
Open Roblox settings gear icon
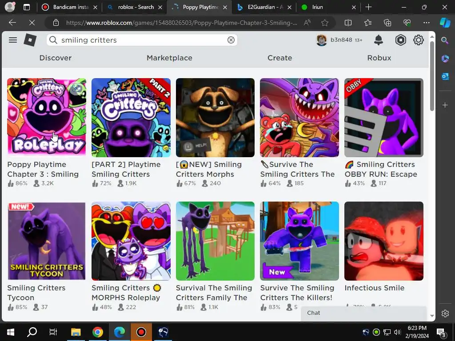(x=419, y=40)
